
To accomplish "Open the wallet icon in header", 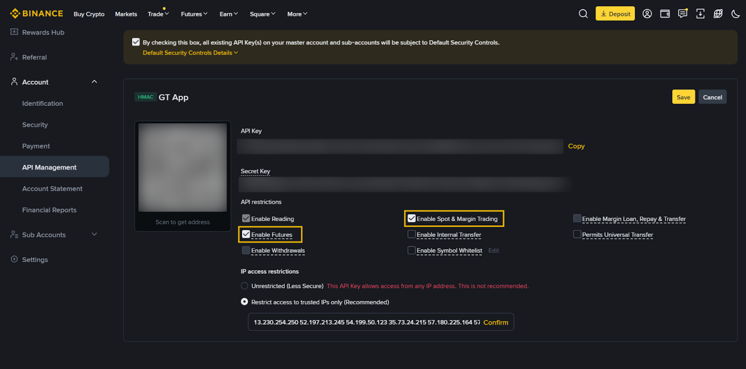I will [x=665, y=14].
